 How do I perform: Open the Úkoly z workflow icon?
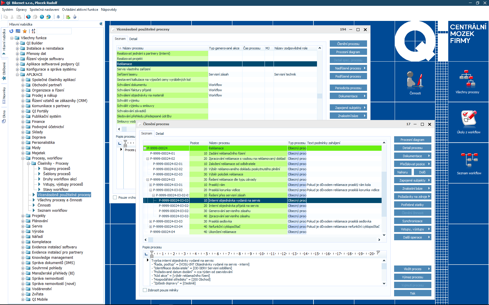469,121
